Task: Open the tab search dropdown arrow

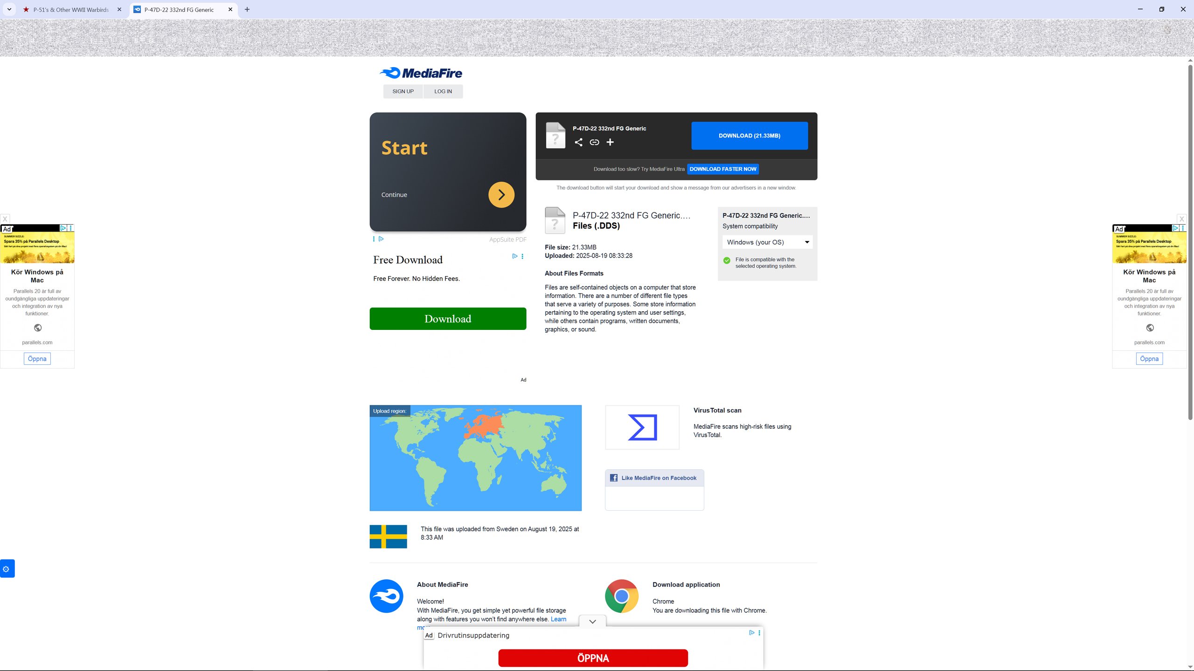Action: click(9, 9)
